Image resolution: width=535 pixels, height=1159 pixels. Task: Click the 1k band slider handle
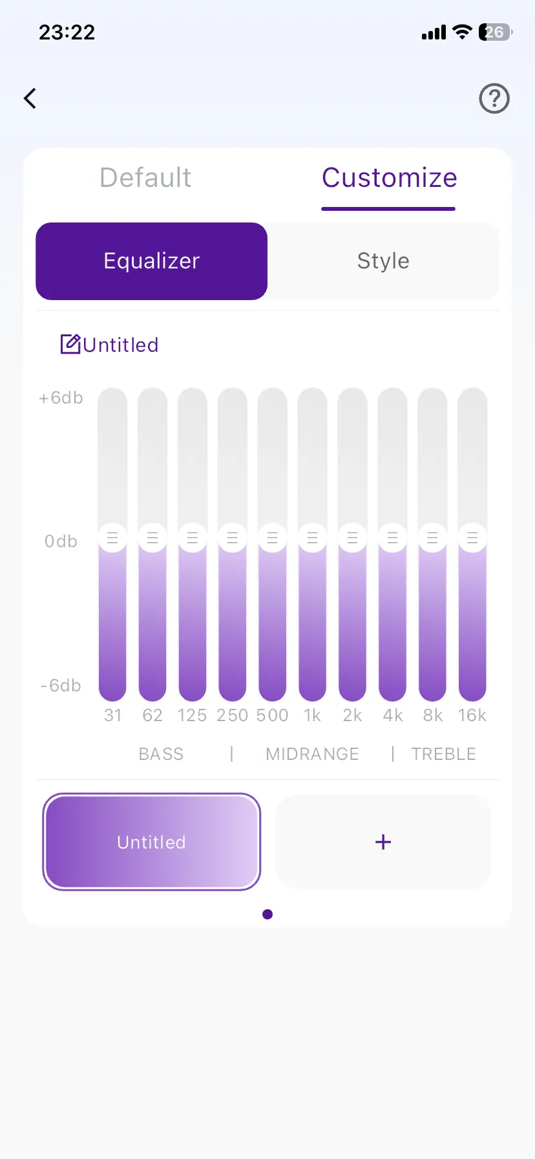point(313,537)
